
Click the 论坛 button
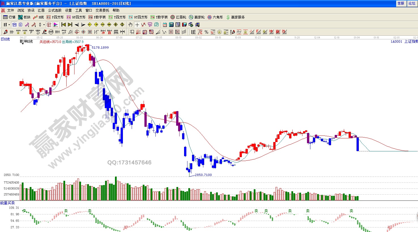coord(412,3)
